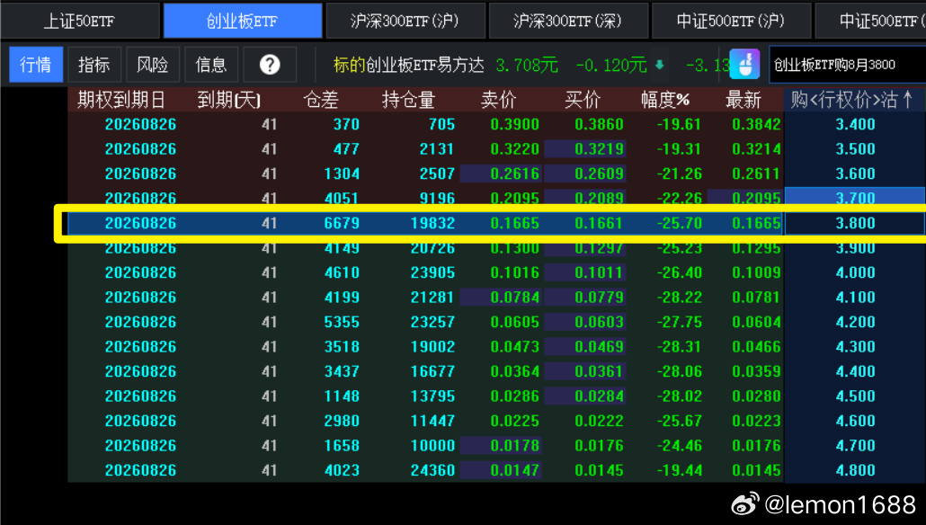This screenshot has width=926, height=525.
Task: Select strike price 3.600
Action: (855, 174)
